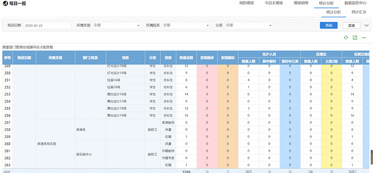Click the 发现确诊 column header
Screen dimensions: 373x173
[x=207, y=57]
